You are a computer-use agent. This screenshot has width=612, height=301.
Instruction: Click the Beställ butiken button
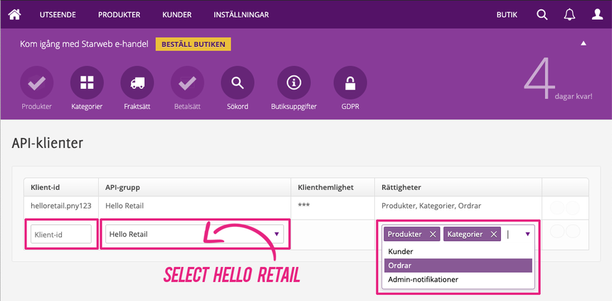[193, 44]
